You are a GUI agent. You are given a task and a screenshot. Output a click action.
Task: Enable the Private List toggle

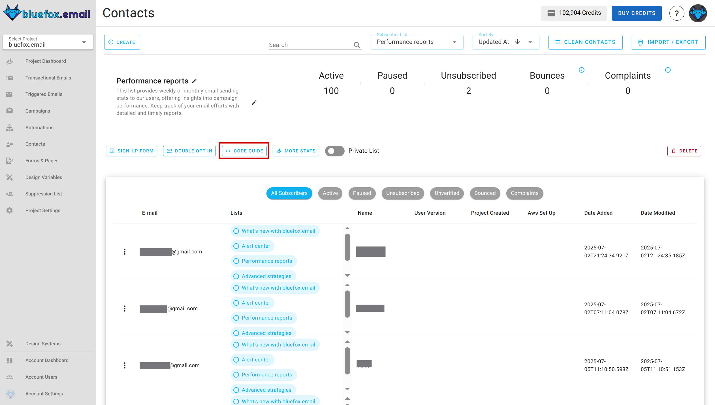pyautogui.click(x=334, y=151)
